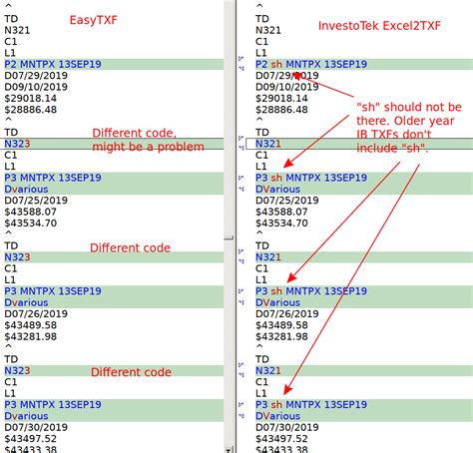Click left-pointing merge arrow beside right-pane 'D07/29/2019'
Screen dimensions: 473x453
(241, 68)
